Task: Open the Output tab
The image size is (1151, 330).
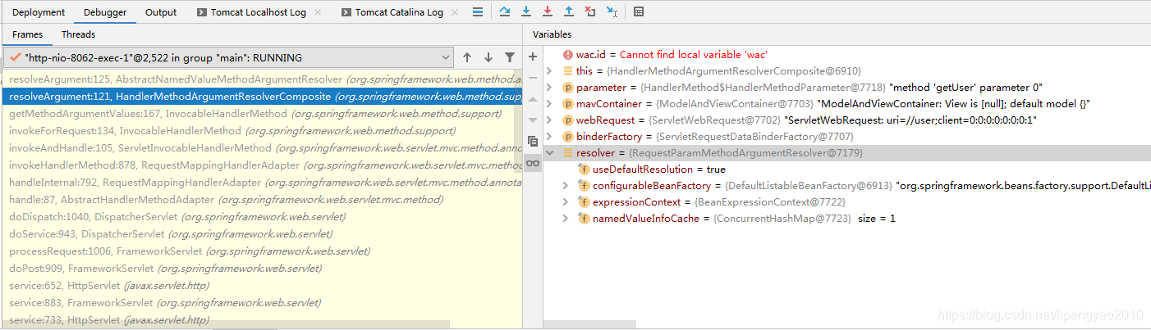Action: coord(161,12)
